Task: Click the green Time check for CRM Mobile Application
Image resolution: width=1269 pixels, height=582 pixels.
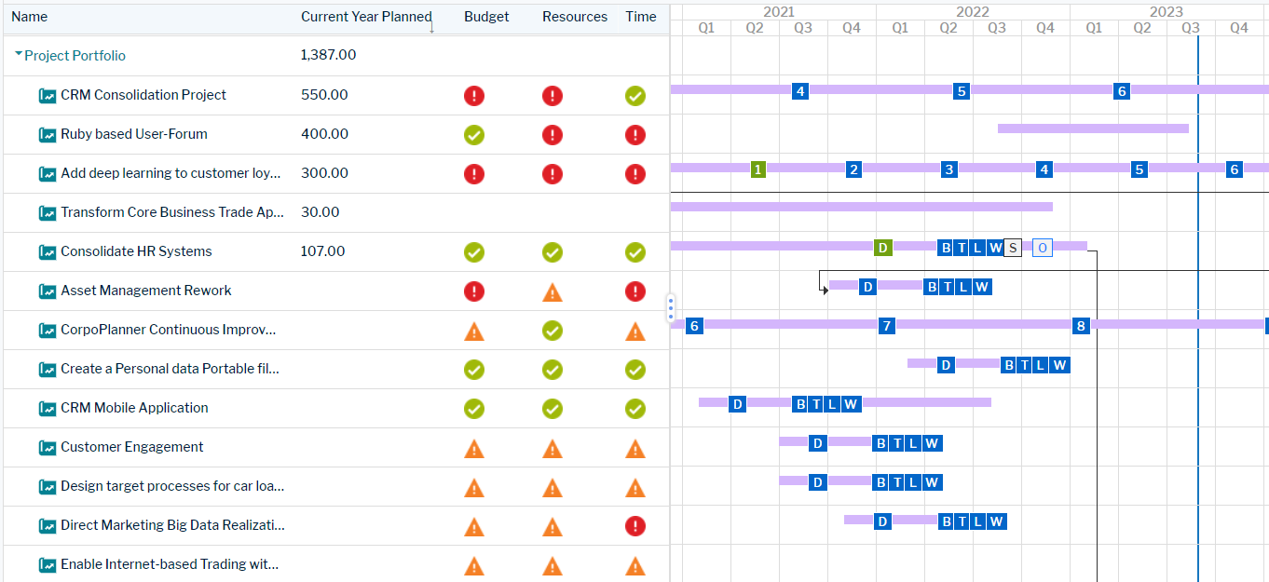Action: (x=635, y=409)
